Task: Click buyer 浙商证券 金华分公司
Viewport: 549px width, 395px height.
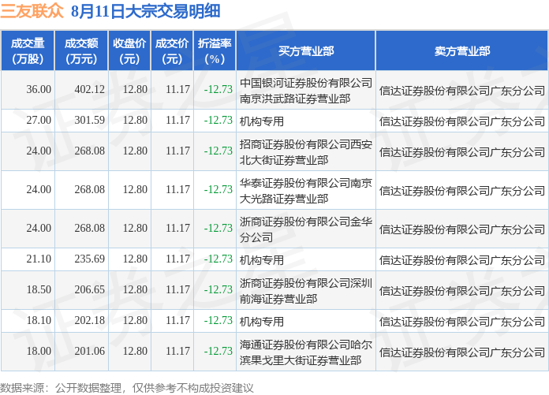Action: [x=306, y=229]
